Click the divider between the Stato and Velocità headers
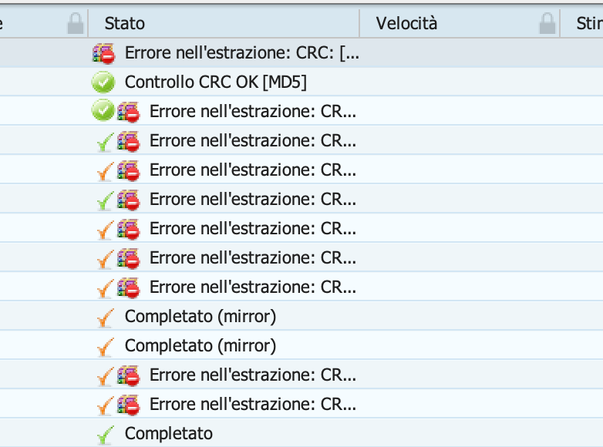 (359, 23)
